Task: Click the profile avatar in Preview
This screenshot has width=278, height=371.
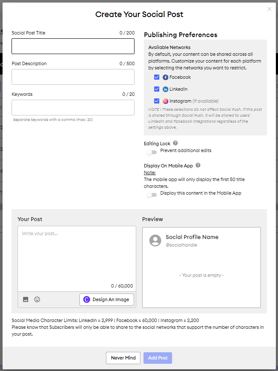Action: 155,240
